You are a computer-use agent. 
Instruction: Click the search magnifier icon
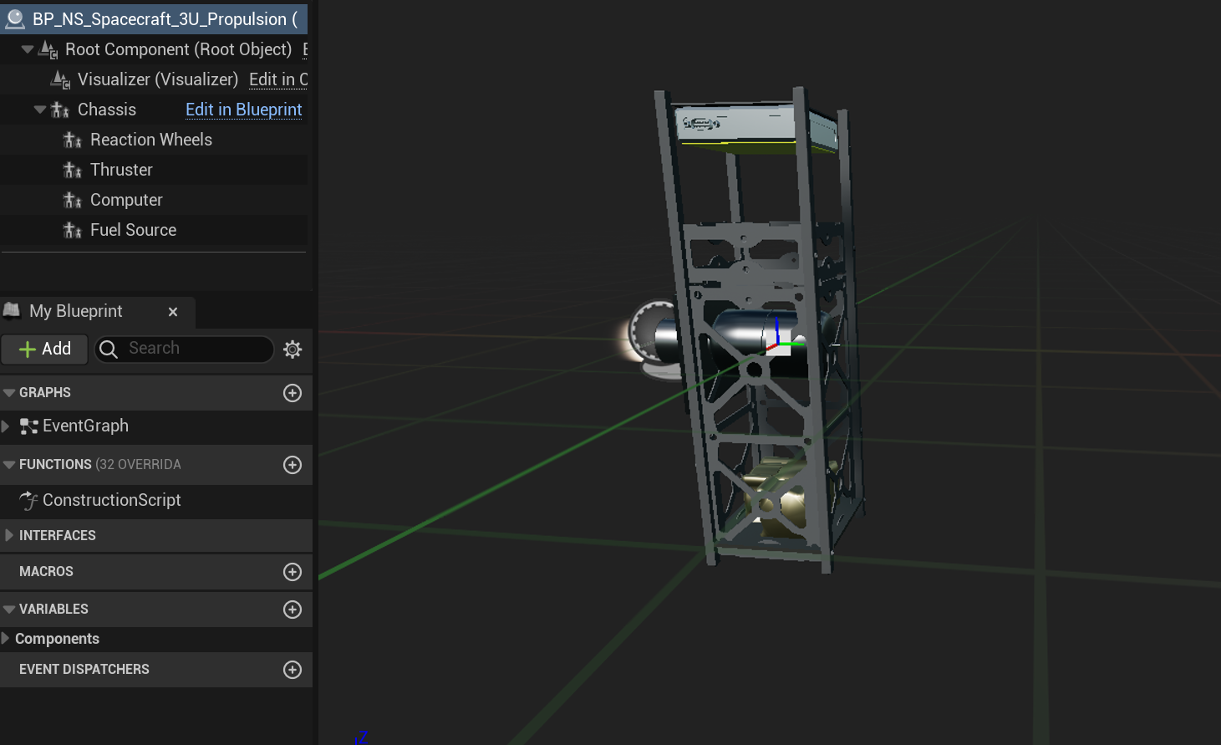pos(109,349)
